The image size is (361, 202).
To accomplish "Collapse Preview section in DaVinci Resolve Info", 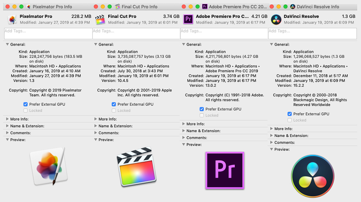I will pos(271,149).
